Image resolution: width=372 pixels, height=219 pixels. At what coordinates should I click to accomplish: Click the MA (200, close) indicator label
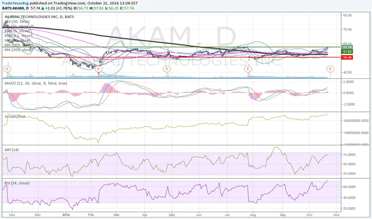pos(18,50)
